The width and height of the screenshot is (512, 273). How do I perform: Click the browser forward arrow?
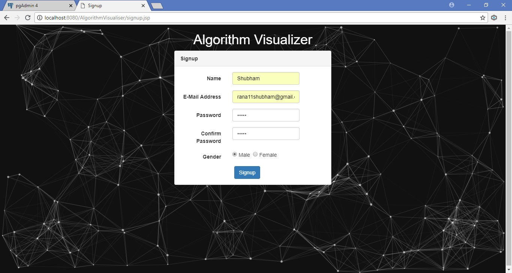pos(17,18)
